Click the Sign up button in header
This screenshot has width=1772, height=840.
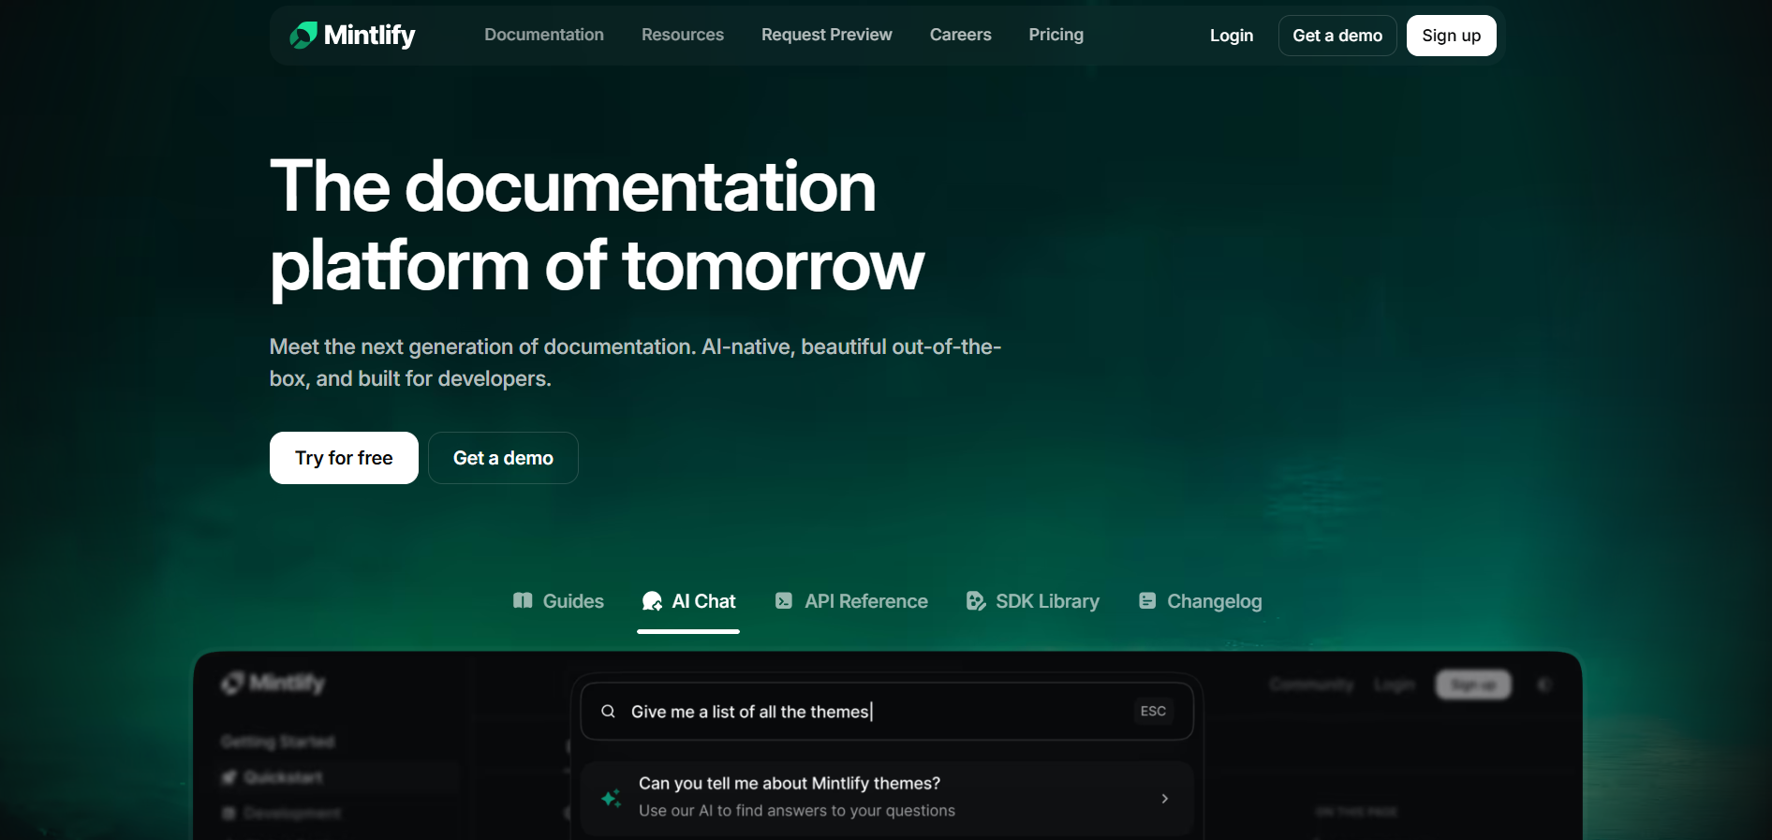pos(1451,36)
